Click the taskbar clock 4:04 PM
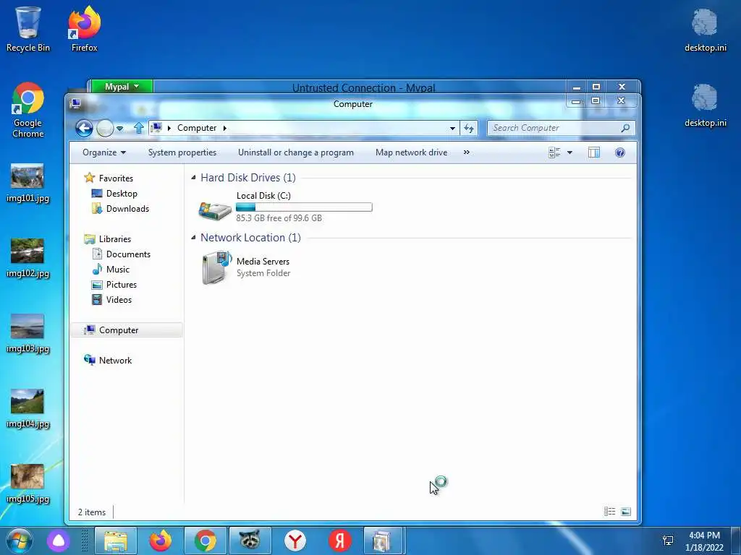 (x=704, y=535)
